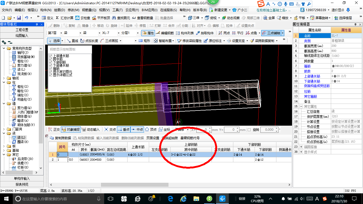Select 矩形 rectangle drawing tool
The height and width of the screenshot is (204, 363).
[145, 41]
